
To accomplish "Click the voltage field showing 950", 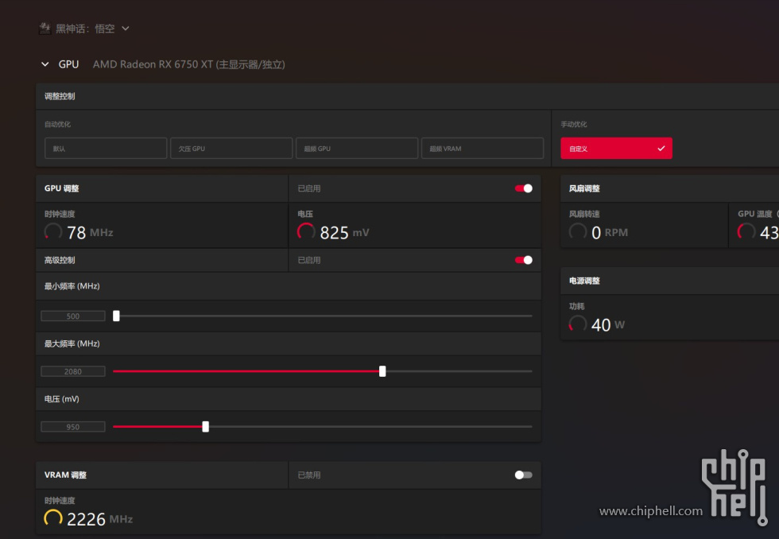I will 73,427.
